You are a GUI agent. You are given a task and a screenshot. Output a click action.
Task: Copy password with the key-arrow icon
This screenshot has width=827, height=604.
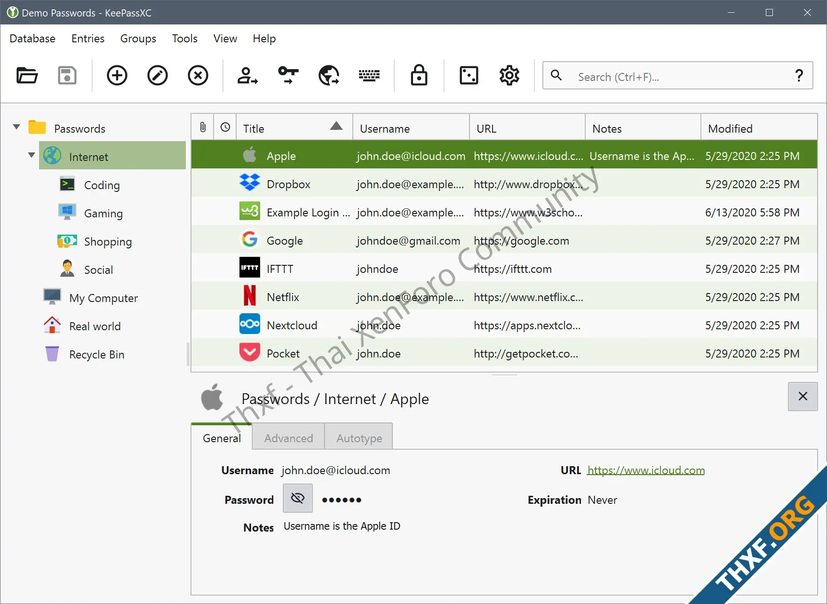click(288, 75)
